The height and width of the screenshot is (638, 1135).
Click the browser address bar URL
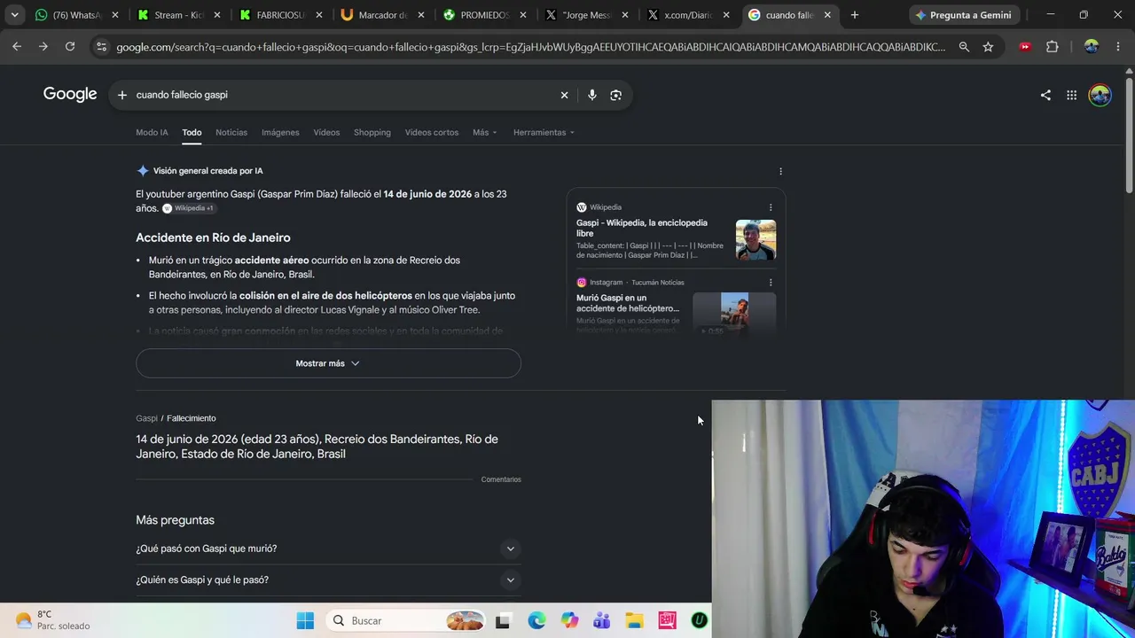(x=530, y=47)
